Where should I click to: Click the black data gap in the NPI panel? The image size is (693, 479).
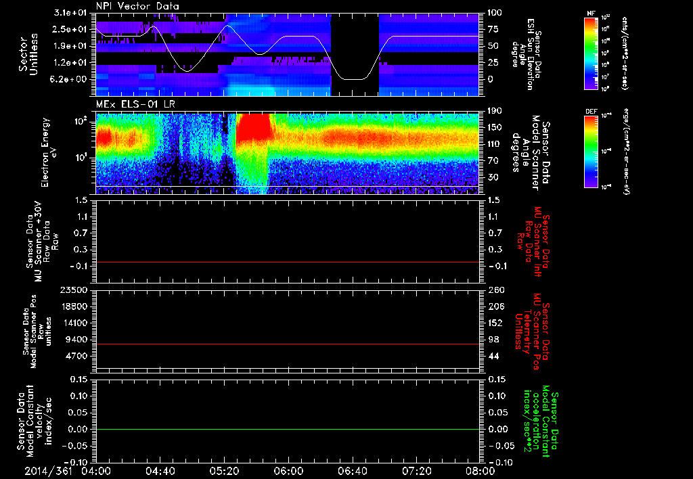[x=355, y=54]
